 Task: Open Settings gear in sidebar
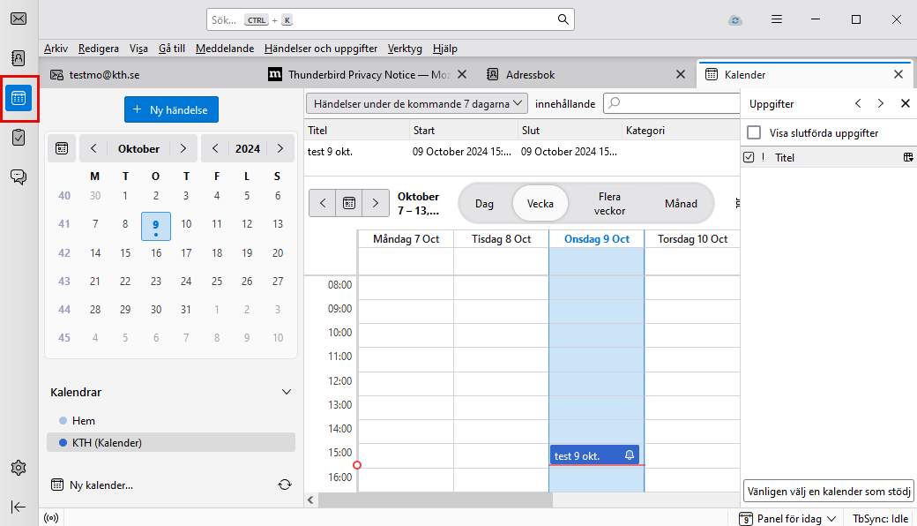pyautogui.click(x=19, y=467)
